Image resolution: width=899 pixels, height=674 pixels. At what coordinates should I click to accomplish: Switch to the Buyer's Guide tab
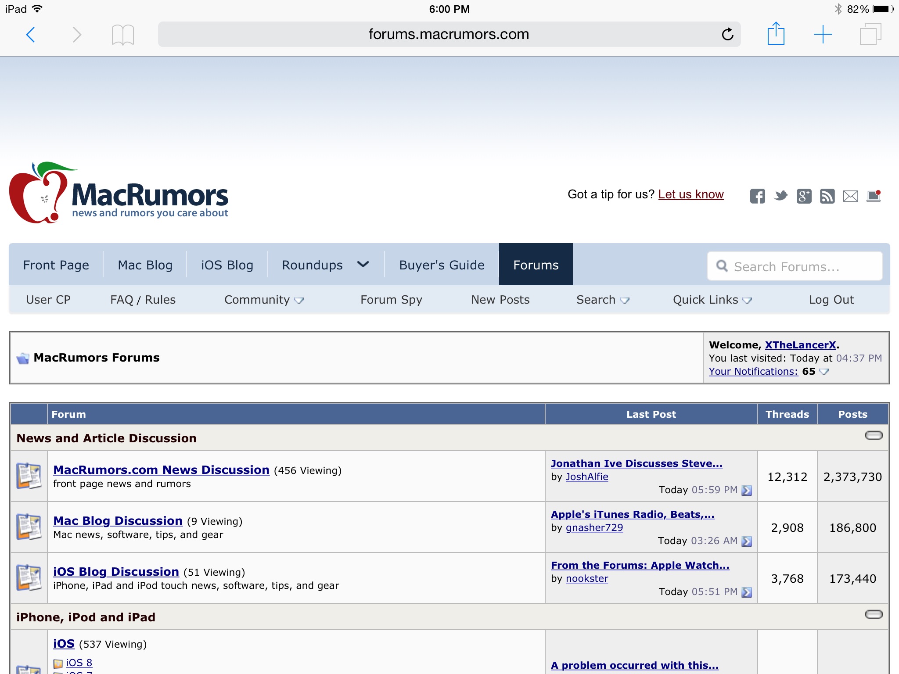pyautogui.click(x=442, y=265)
